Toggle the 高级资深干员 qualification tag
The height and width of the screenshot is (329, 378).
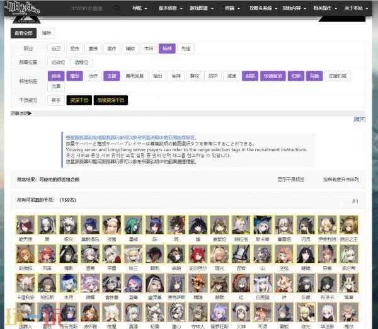click(111, 100)
